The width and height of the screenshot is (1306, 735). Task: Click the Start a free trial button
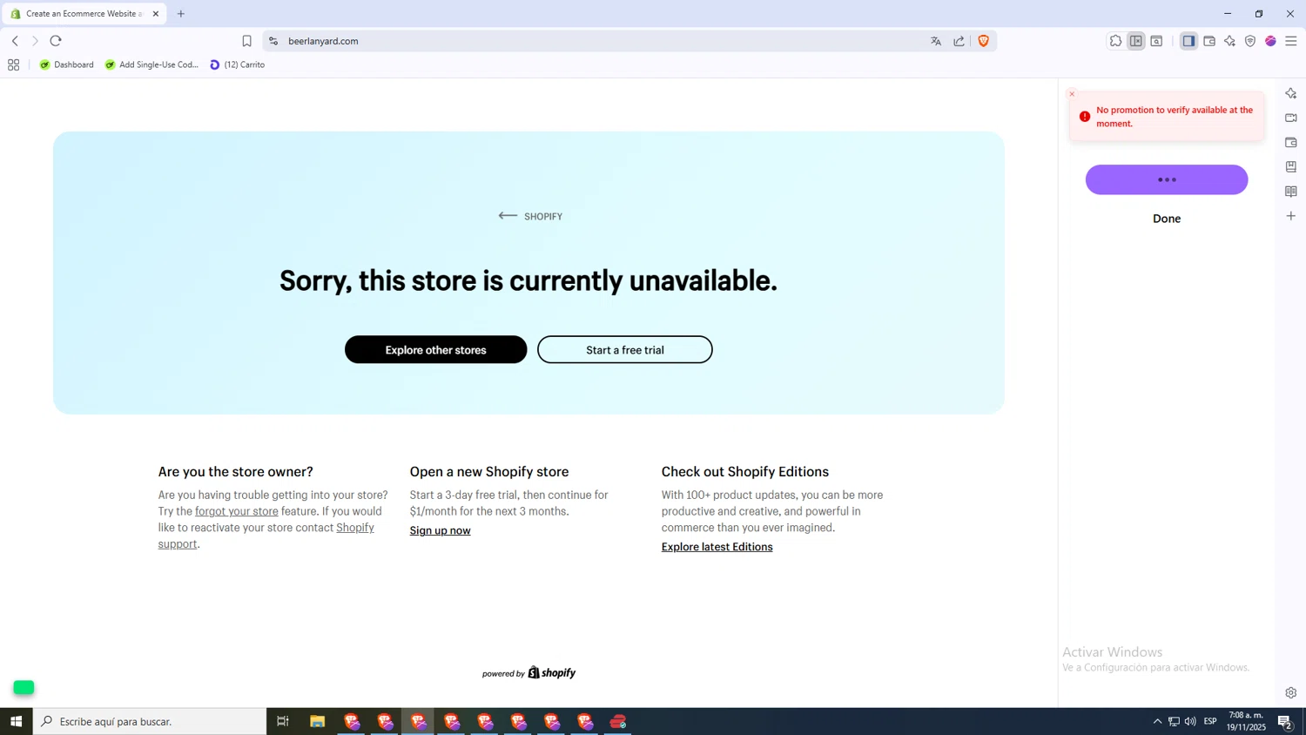pos(625,350)
